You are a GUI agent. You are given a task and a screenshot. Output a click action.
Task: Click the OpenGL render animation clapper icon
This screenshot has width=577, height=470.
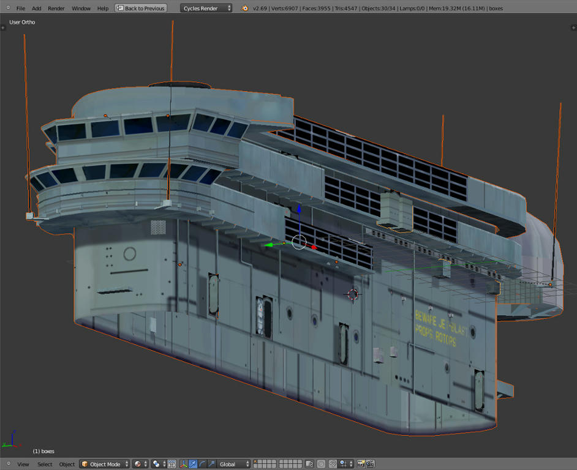370,464
